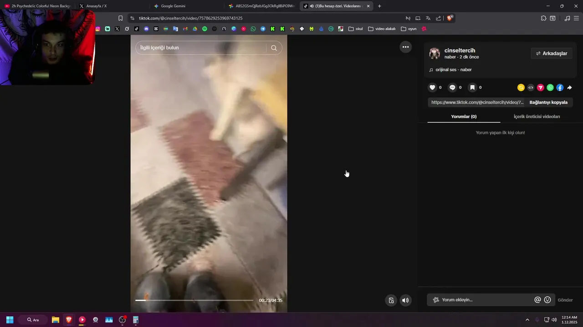
Task: Switch to the 'ABS2GSmQjRebJGg3OkRglI' tab
Action: click(x=261, y=6)
